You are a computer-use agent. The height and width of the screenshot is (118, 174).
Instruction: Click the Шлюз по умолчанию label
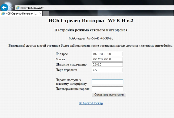click(x=71, y=65)
